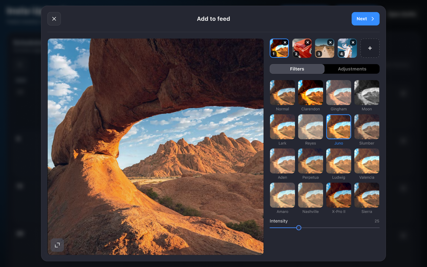
Task: Select thumbnail 2, the red car photo
Action: [x=302, y=48]
